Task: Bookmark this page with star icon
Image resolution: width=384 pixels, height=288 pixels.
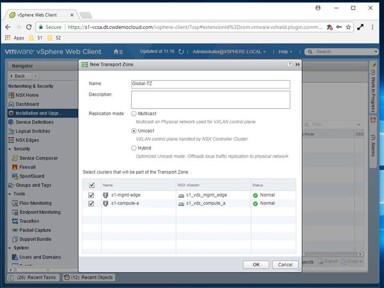Action: (348, 27)
